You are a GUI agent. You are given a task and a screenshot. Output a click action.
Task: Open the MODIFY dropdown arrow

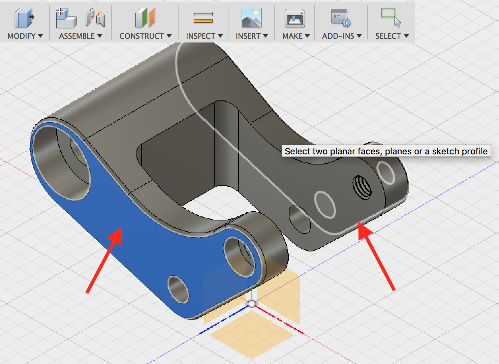click(41, 36)
